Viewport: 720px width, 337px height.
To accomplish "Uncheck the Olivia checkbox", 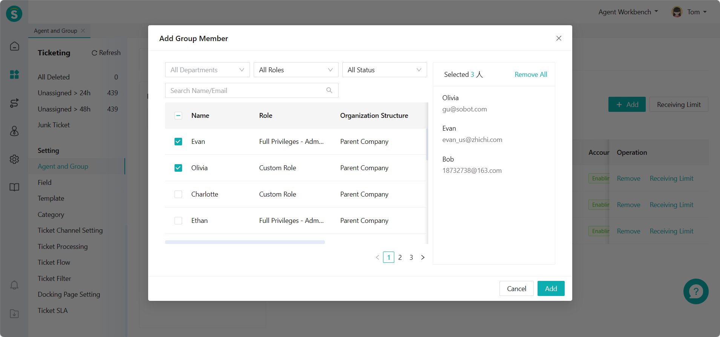I will pyautogui.click(x=178, y=168).
